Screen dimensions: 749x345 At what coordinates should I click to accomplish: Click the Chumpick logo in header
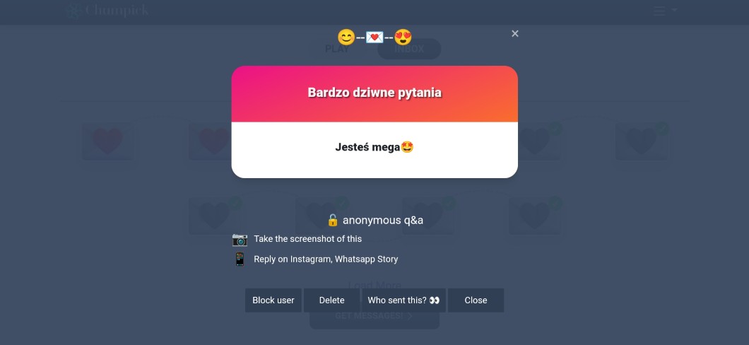tap(107, 11)
